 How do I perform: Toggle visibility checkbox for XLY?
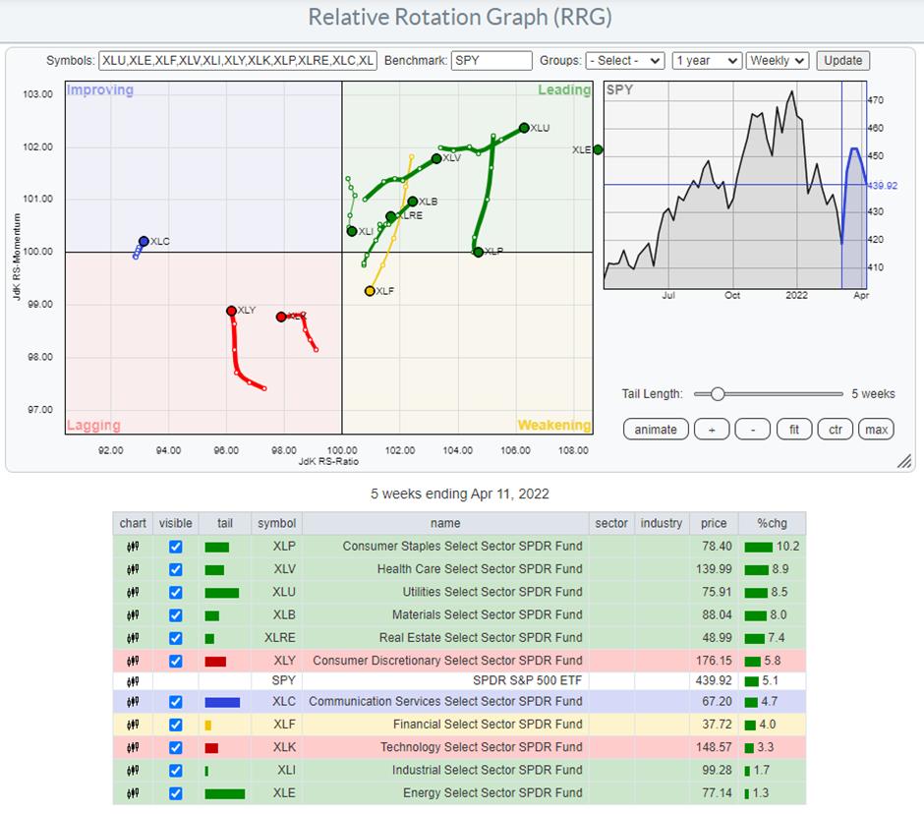coord(175,661)
